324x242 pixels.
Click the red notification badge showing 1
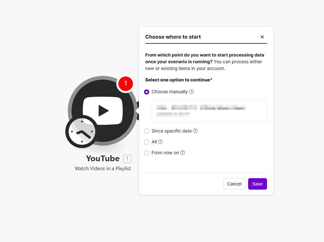[x=126, y=84]
